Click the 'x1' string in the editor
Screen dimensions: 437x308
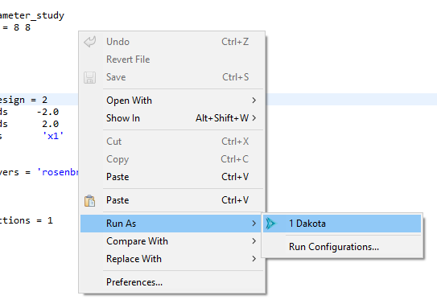click(x=53, y=136)
